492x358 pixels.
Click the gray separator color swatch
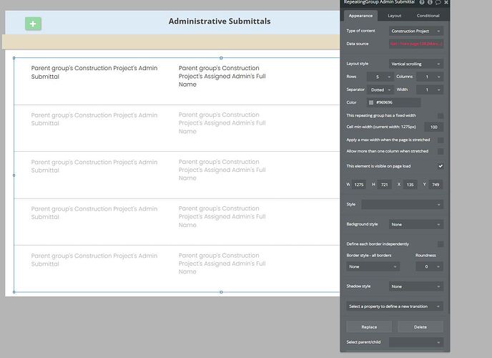click(371, 102)
